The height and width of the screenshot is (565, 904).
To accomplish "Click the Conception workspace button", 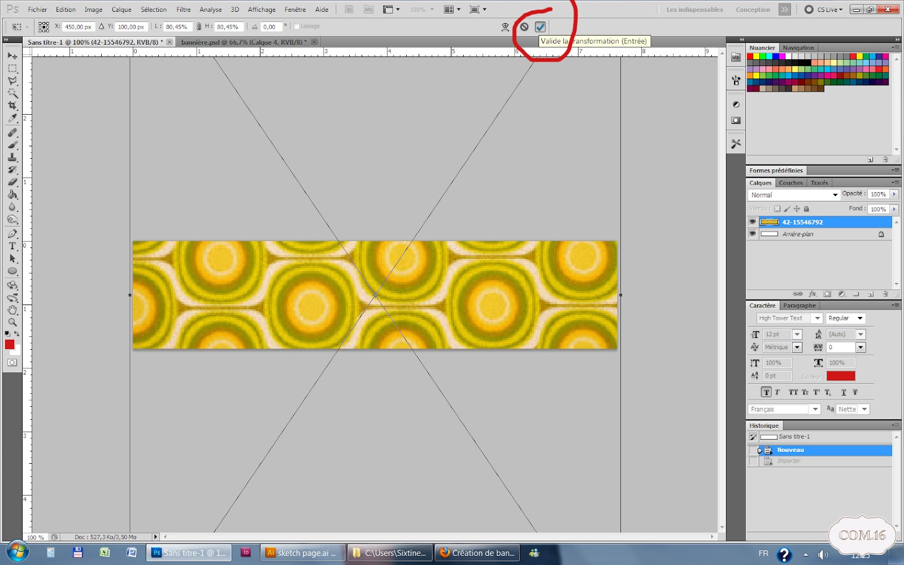I will [753, 10].
